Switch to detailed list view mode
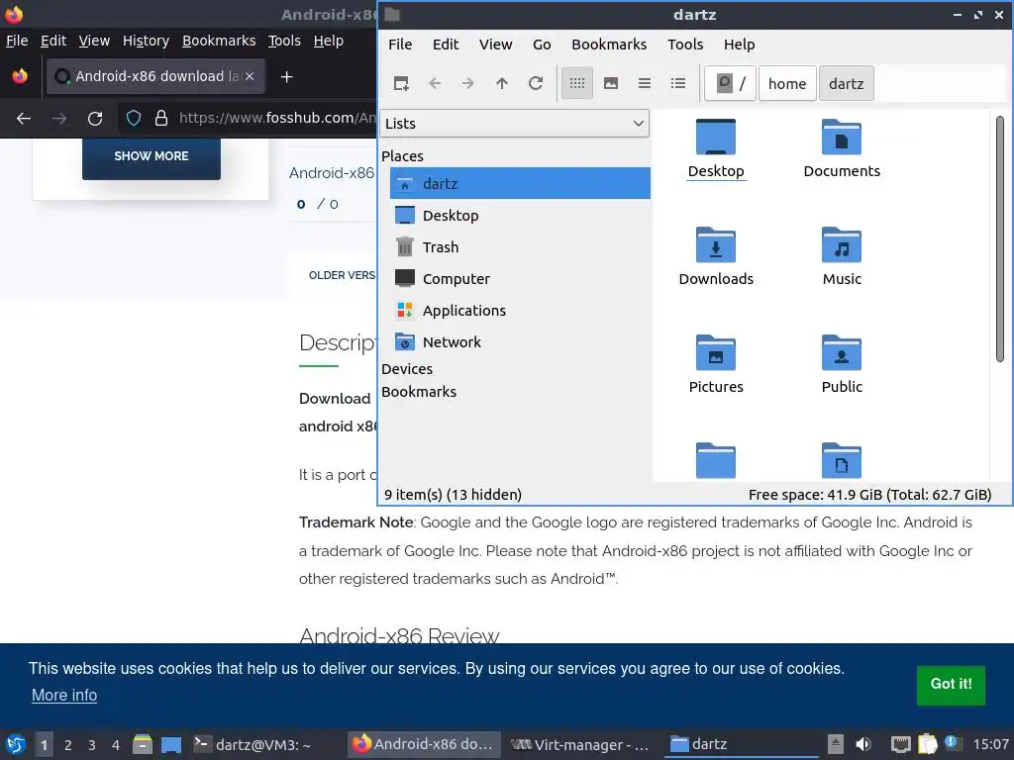1014x760 pixels. point(677,83)
